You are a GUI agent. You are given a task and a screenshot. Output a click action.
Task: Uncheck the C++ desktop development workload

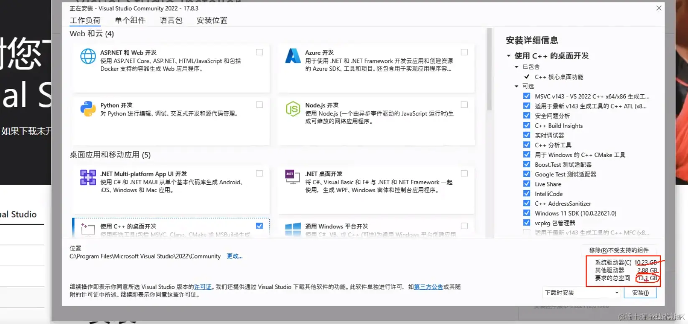(x=260, y=226)
